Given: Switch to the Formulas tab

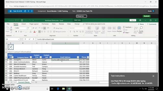Looking at the screenshot, I should coord(45,24).
